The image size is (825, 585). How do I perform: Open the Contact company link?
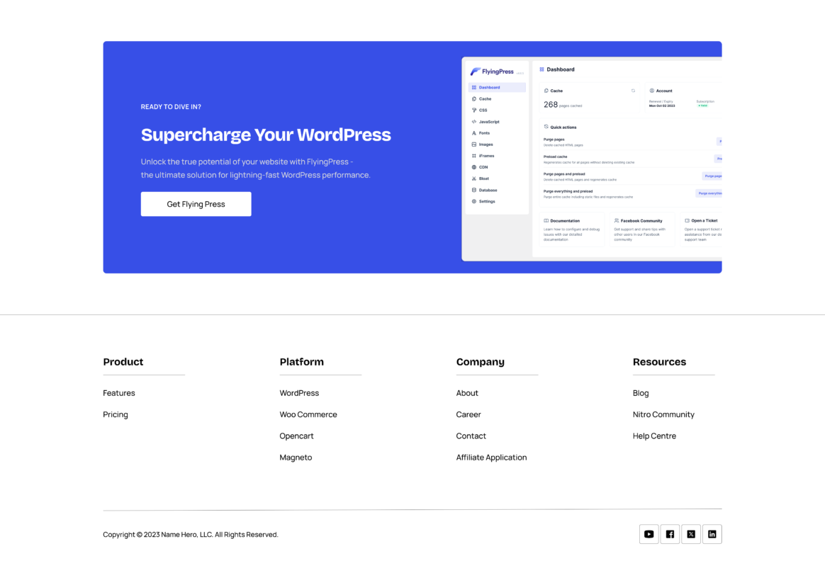click(471, 436)
